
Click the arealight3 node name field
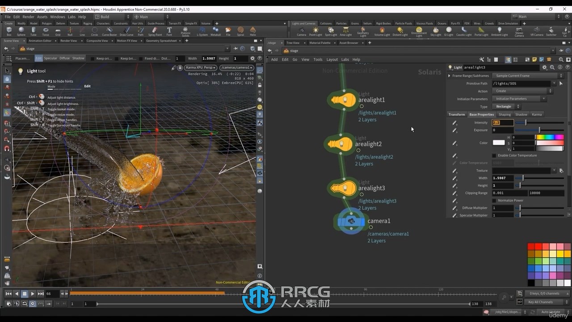tap(501, 68)
